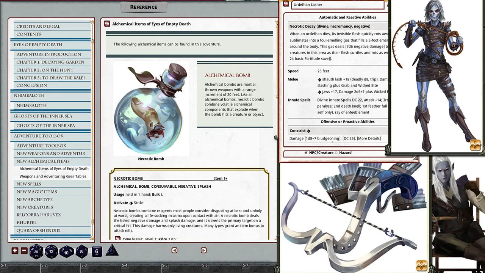
Task: Go to next reference page arrow
Action: (x=203, y=250)
